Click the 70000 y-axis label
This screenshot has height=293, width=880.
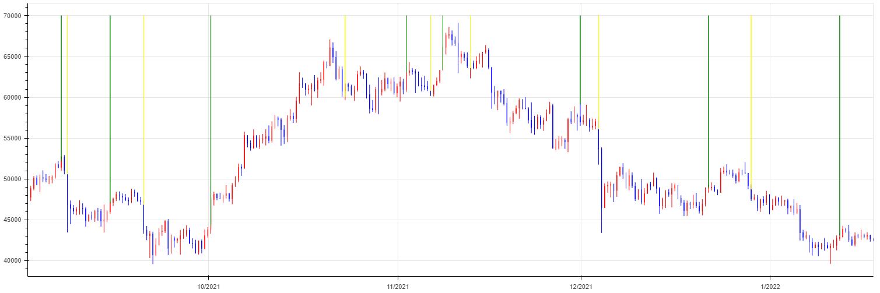(13, 16)
